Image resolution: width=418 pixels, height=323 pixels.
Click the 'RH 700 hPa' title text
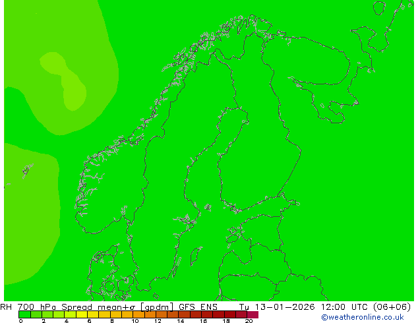click(x=28, y=307)
